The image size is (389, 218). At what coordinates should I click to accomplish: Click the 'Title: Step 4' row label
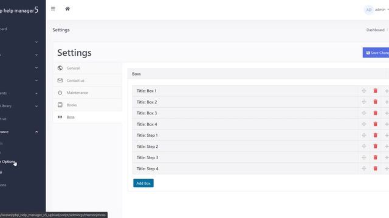148,168
